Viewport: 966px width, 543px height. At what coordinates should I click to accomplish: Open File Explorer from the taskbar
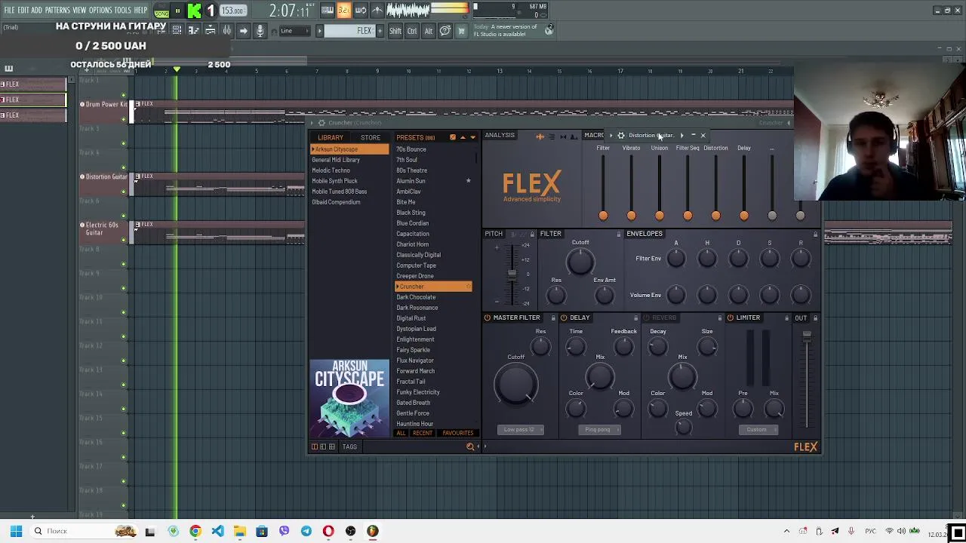point(239,531)
